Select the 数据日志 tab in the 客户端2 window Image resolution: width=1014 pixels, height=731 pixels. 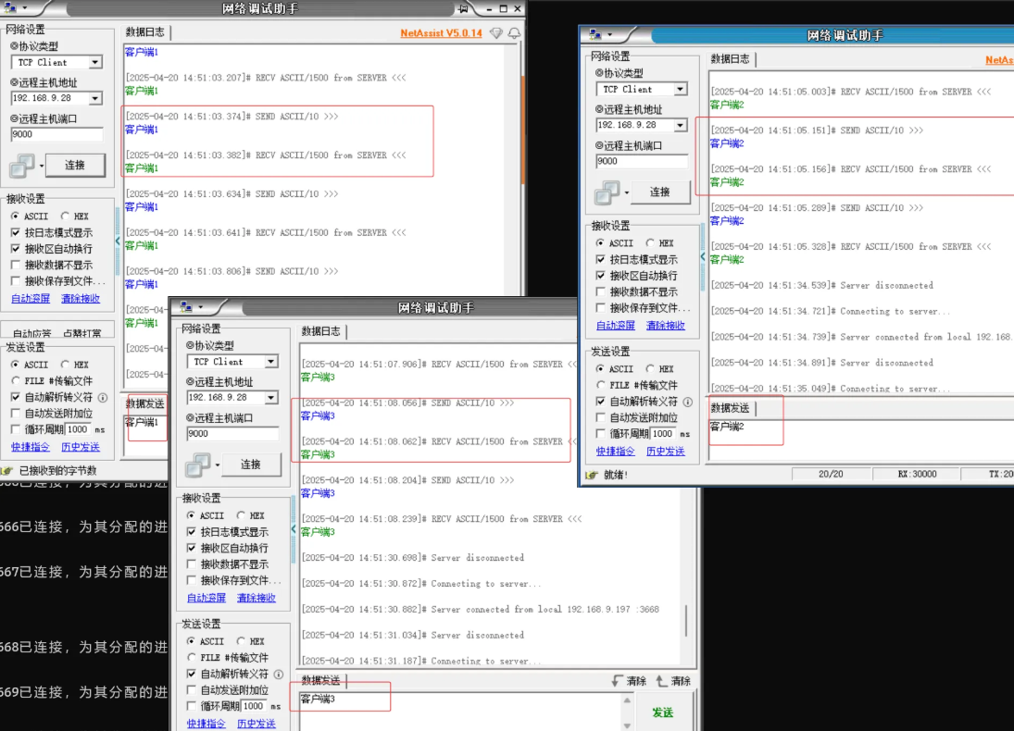(x=730, y=59)
